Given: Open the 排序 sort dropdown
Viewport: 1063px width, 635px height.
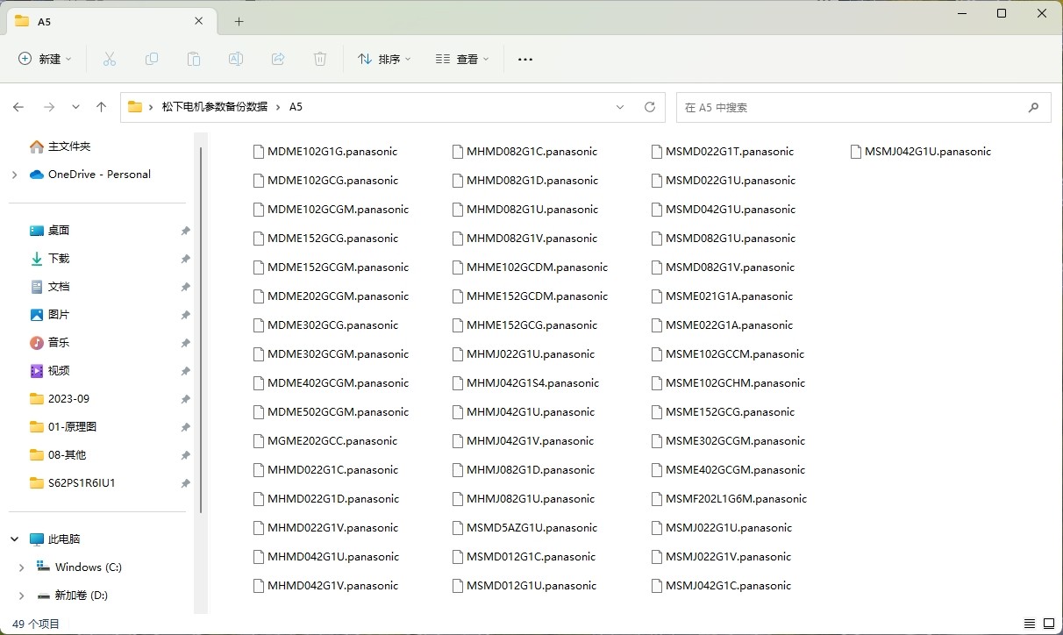Looking at the screenshot, I should (x=384, y=59).
